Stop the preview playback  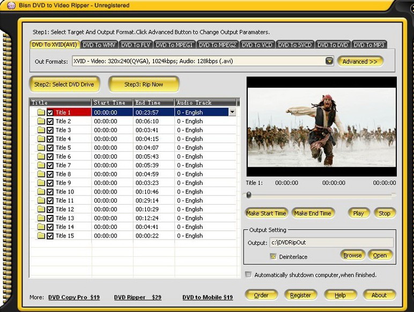(385, 213)
